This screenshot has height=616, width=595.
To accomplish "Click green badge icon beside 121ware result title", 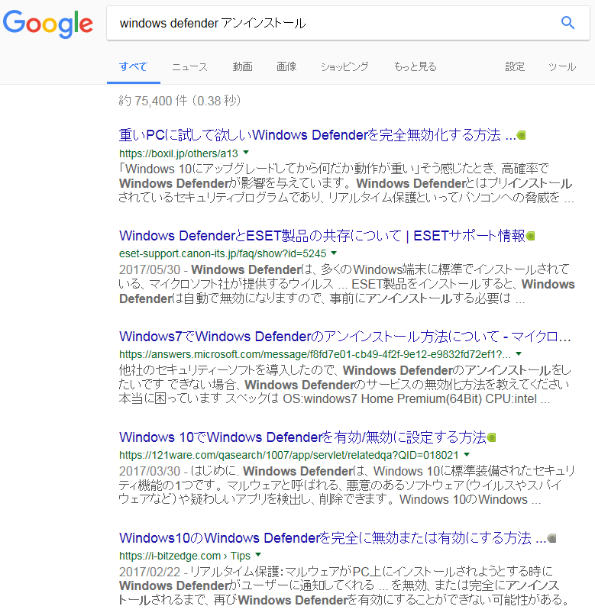I will tap(491, 437).
